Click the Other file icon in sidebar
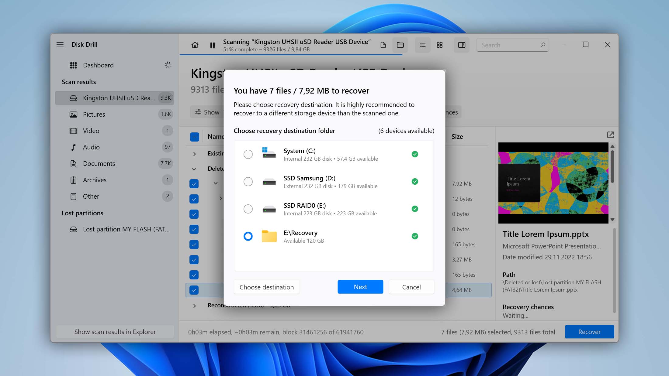 (73, 197)
